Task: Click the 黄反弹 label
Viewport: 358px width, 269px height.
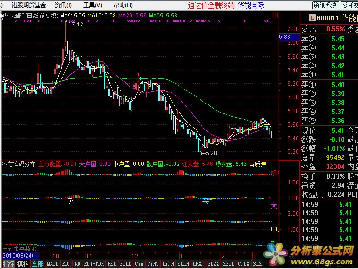Action: point(258,164)
